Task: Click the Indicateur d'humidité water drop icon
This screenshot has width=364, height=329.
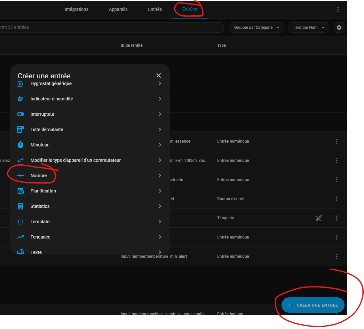Action: [20, 99]
